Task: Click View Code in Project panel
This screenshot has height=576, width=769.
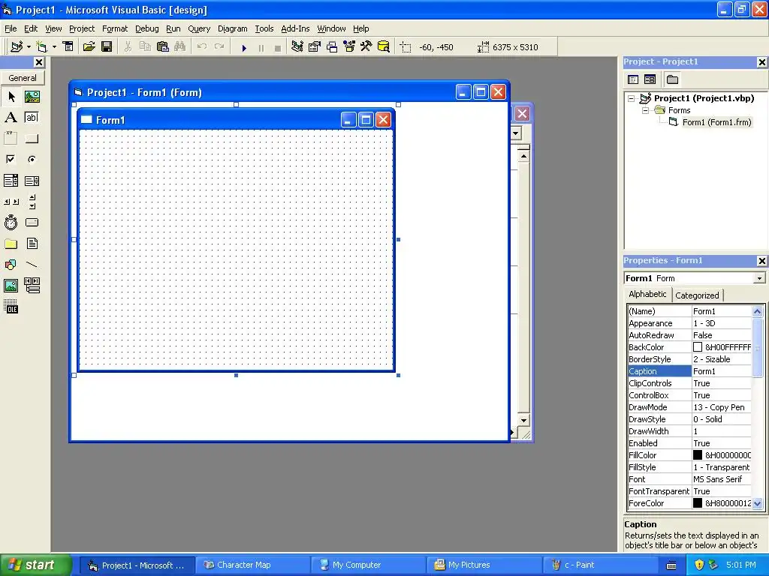Action: [633, 79]
